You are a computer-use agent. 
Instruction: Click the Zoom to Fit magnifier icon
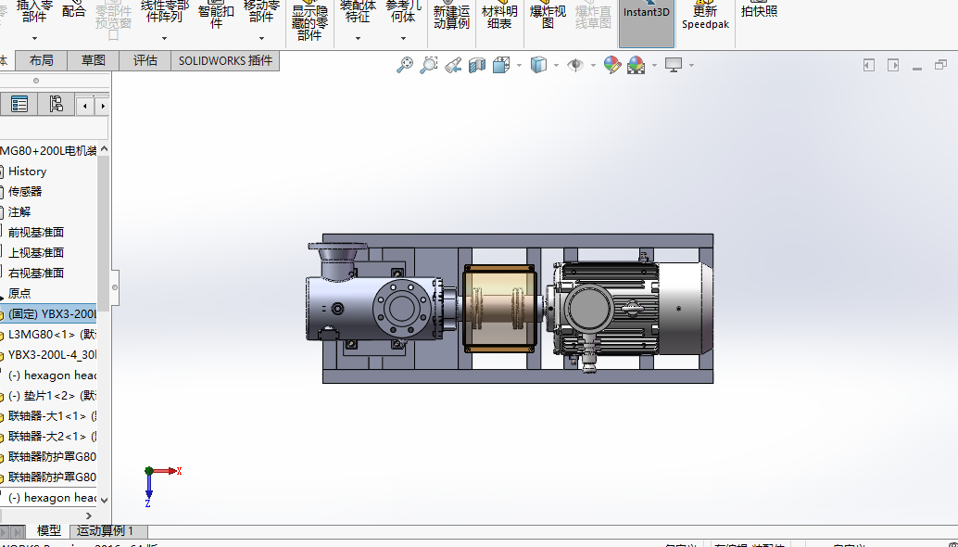tap(404, 65)
